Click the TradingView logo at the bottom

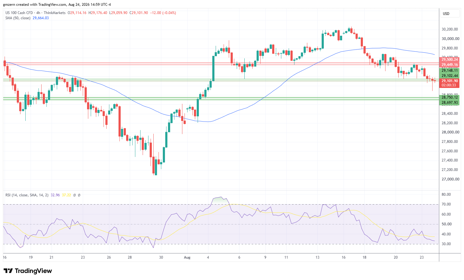(x=28, y=271)
